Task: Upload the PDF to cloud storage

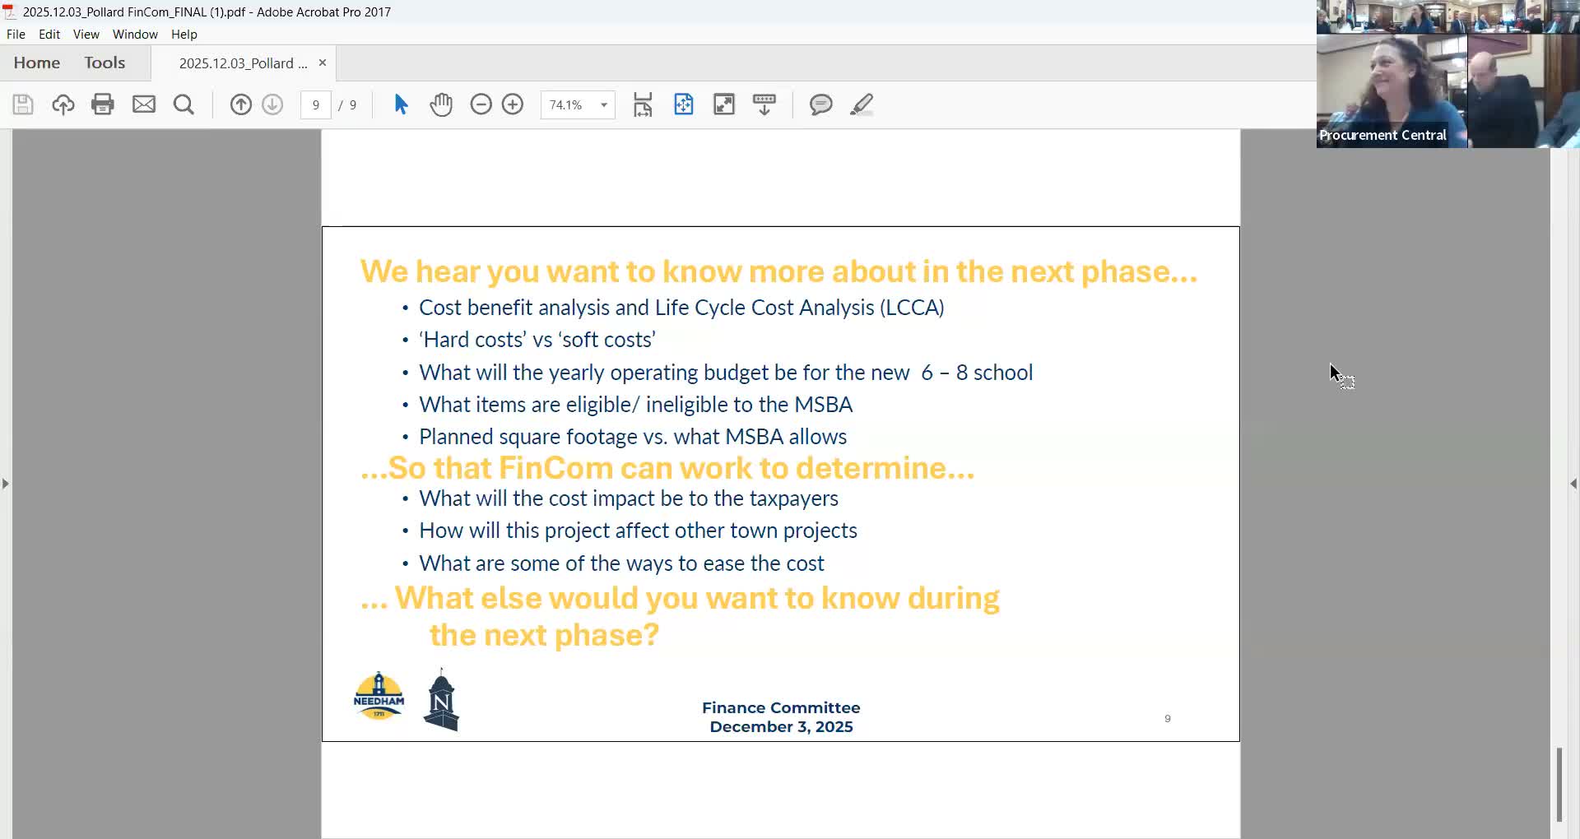Action: [63, 104]
